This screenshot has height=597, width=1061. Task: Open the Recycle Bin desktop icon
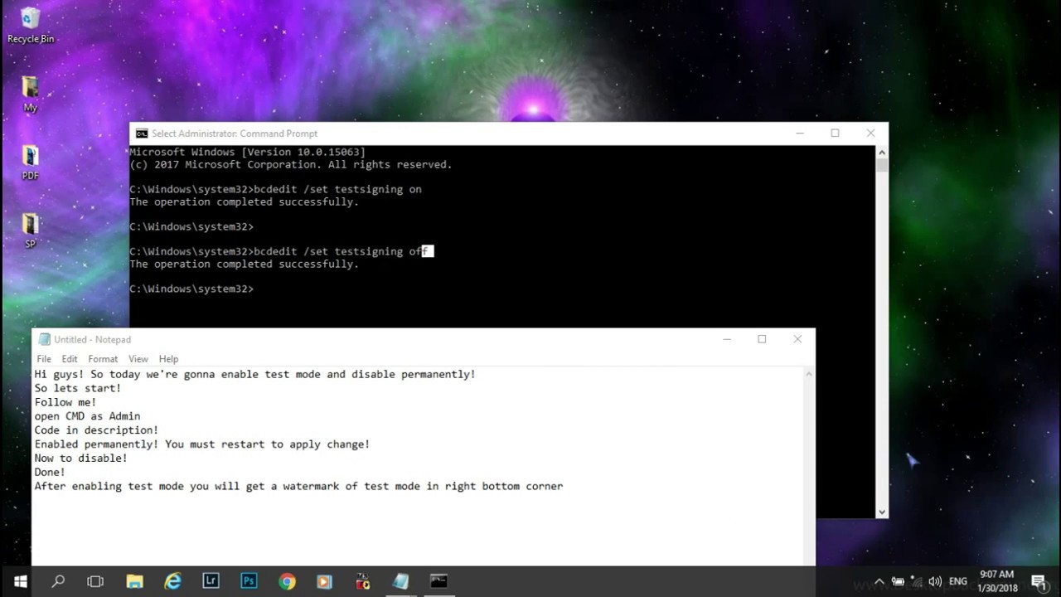pyautogui.click(x=31, y=25)
